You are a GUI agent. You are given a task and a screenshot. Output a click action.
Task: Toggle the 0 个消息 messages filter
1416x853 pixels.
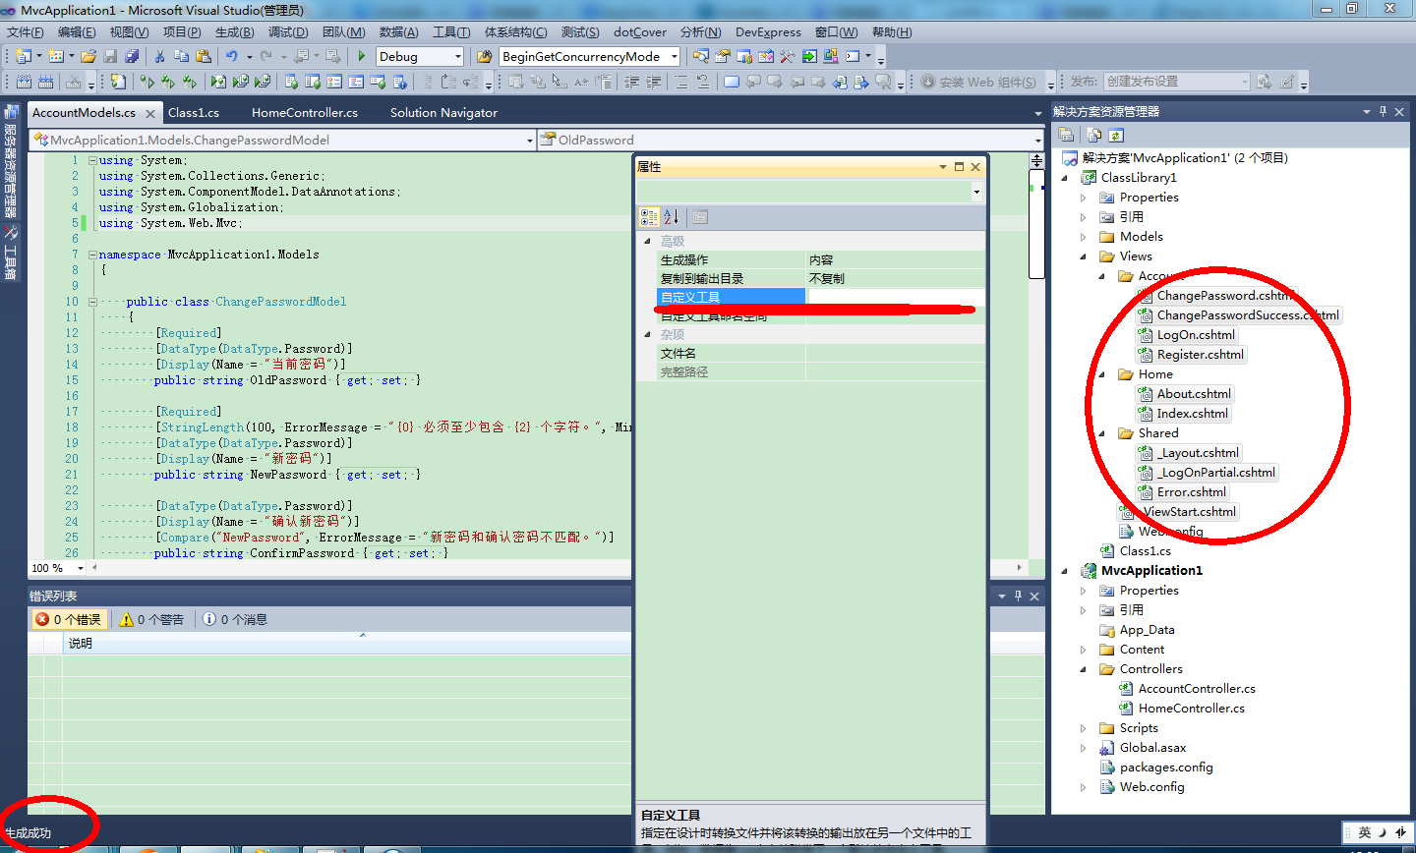235,619
